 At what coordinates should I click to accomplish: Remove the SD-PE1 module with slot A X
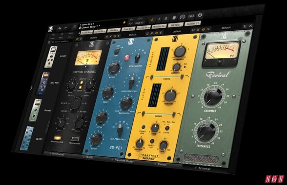(111, 37)
